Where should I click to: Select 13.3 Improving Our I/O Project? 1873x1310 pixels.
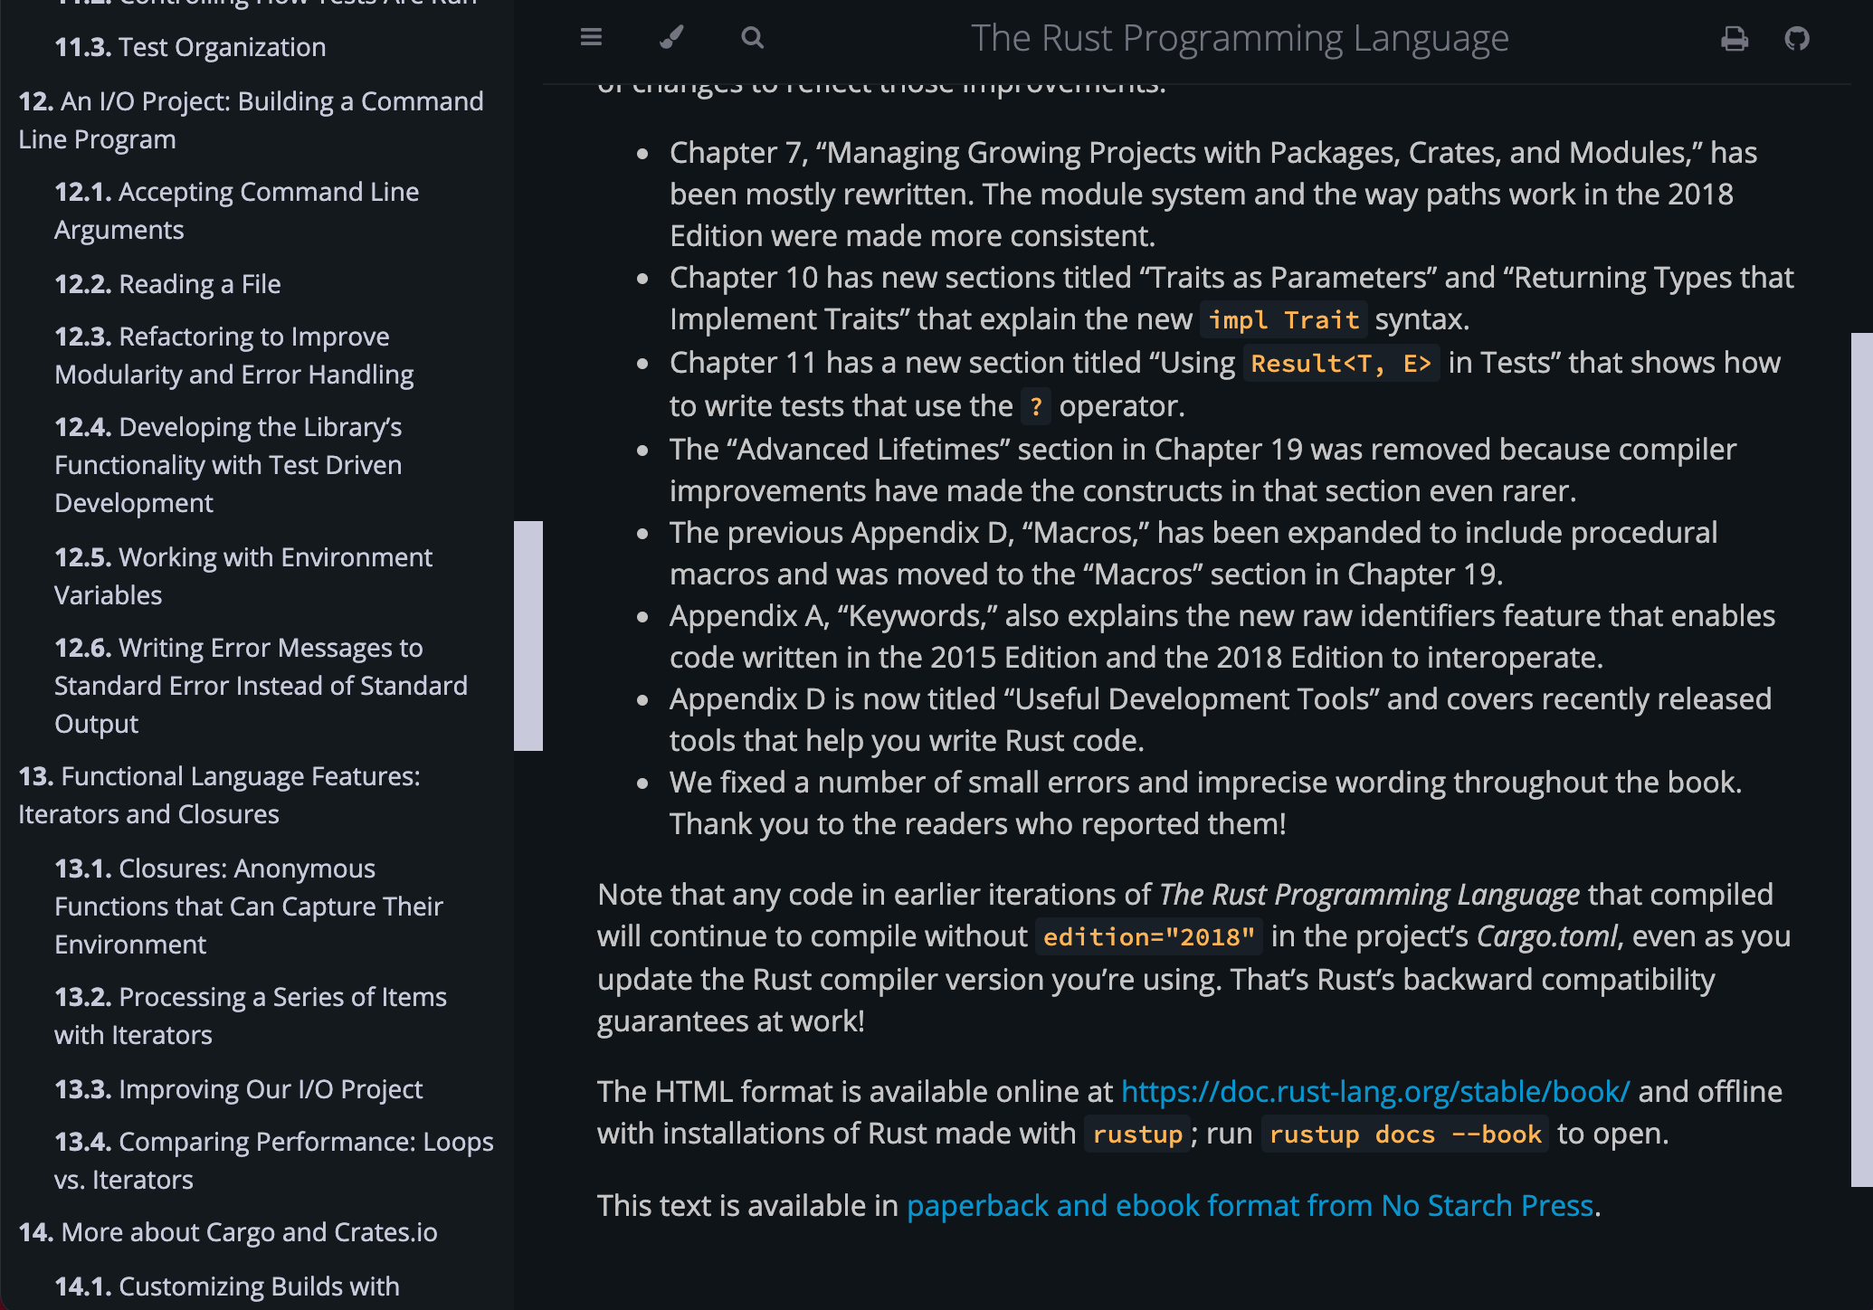(x=238, y=1088)
